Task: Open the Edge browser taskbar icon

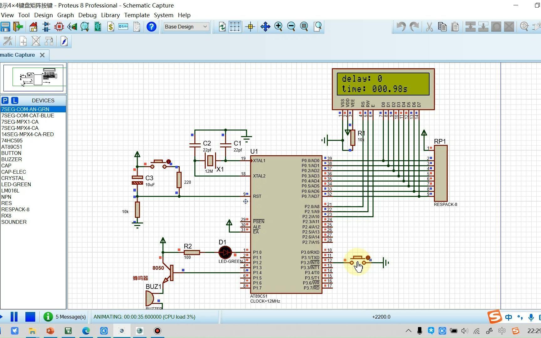Action: point(86,330)
